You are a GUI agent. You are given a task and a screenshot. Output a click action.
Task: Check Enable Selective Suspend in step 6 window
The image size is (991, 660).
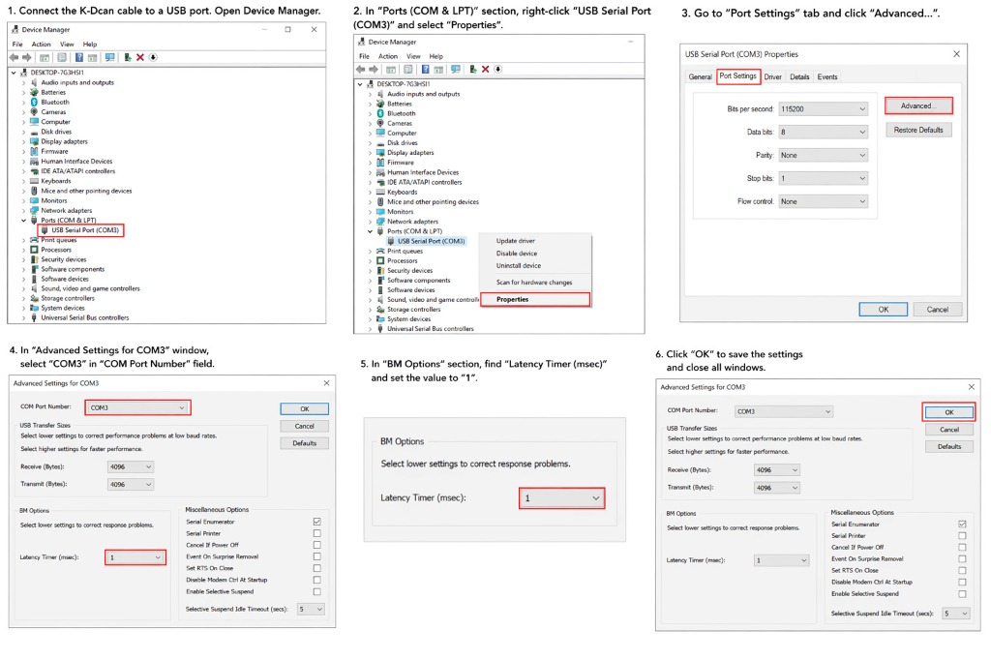coord(962,594)
